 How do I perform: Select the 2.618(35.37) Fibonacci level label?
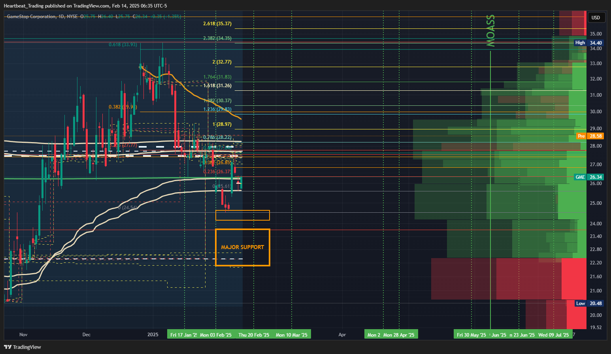coord(217,24)
